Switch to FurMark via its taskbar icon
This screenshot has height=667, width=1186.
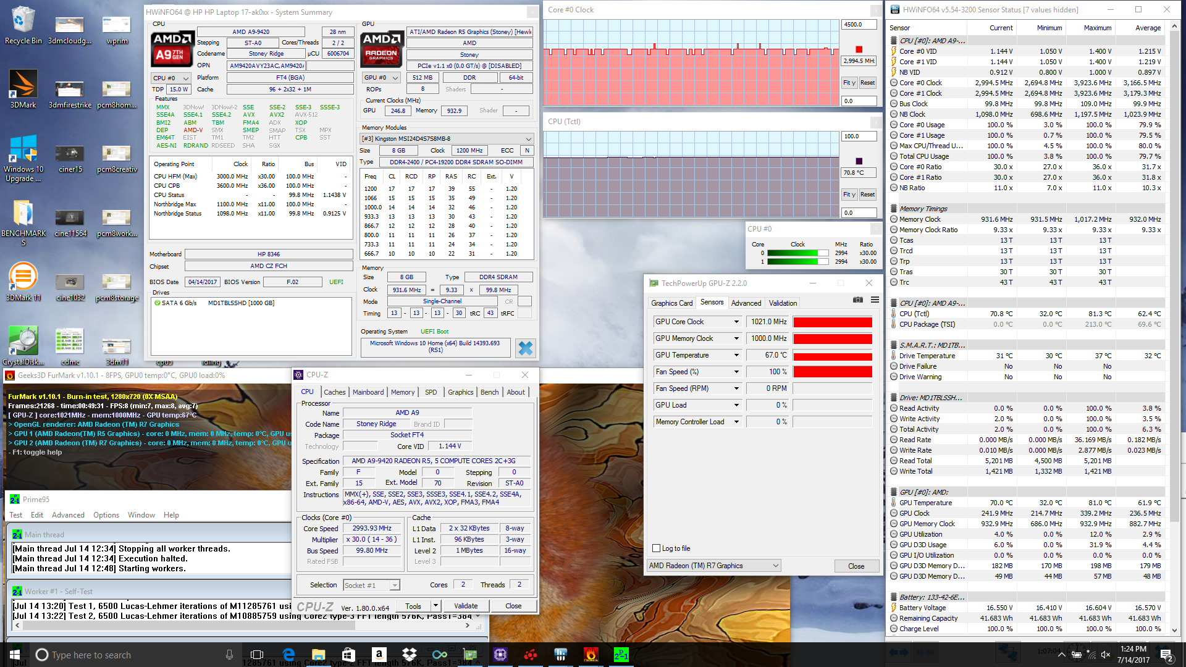(x=591, y=655)
